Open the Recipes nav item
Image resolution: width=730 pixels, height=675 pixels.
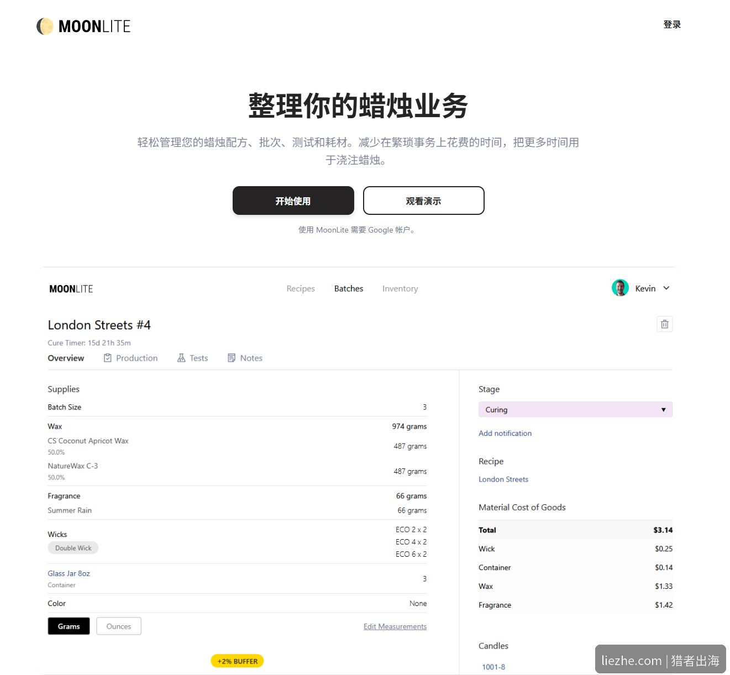point(301,288)
